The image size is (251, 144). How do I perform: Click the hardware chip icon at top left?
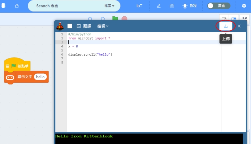pyautogui.click(x=3, y=6)
